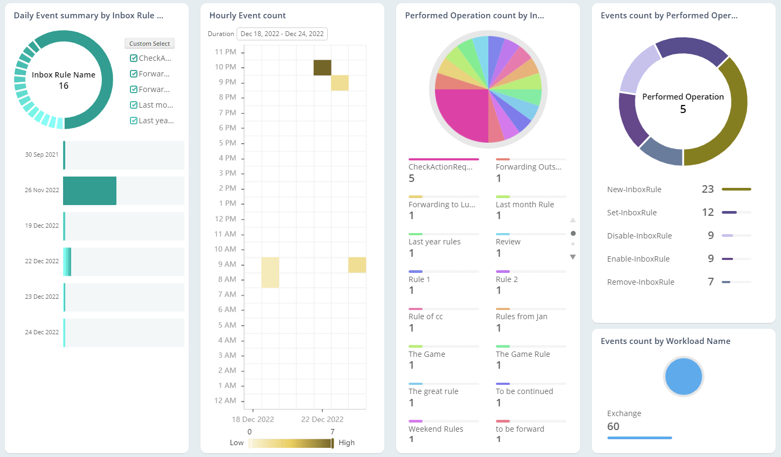Screen dimensions: 781x457
Task: Click the "Weekend Rules" legend entry
Action: (437, 428)
